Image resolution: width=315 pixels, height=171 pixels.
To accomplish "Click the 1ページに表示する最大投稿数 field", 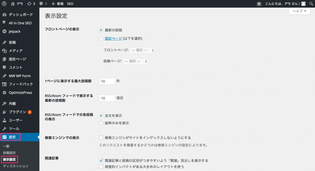I will (107, 81).
